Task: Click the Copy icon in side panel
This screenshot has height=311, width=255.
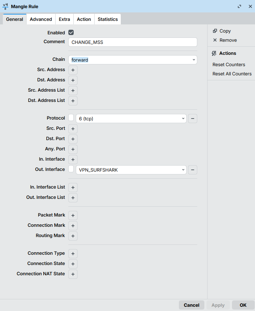Action: (215, 31)
